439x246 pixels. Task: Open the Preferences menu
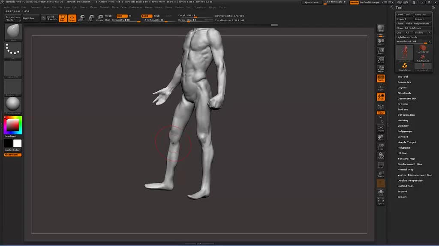click(x=136, y=7)
